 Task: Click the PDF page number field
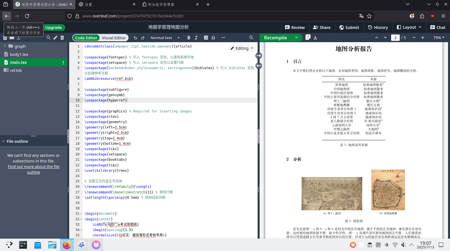395,38
